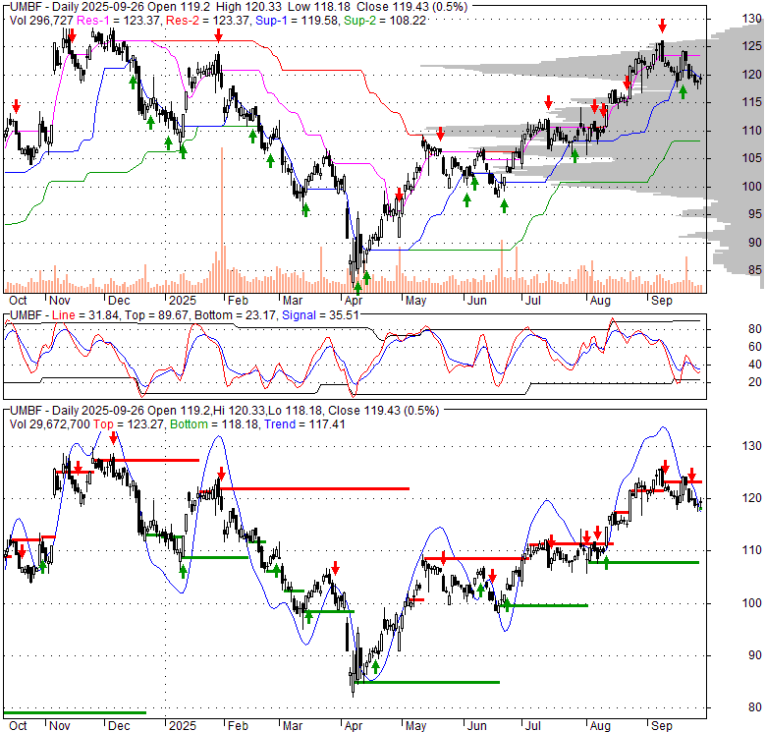Click the 60 level on the oscillator axis

[x=755, y=347]
